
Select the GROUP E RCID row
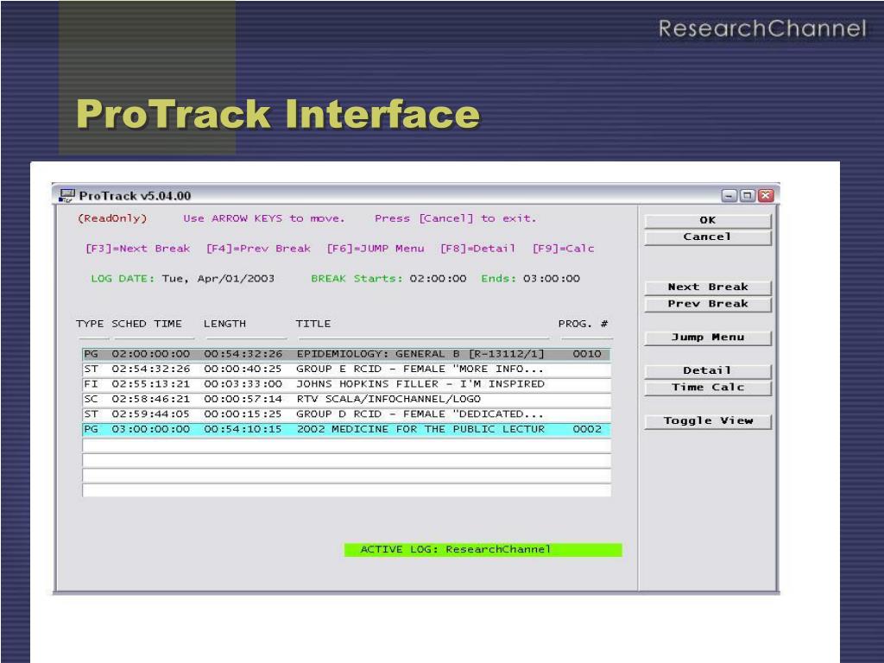click(346, 369)
